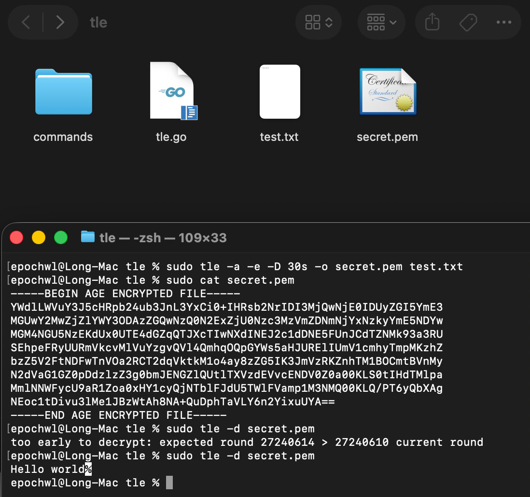
Task: Open the ellipsis More actions menu
Action: click(503, 22)
